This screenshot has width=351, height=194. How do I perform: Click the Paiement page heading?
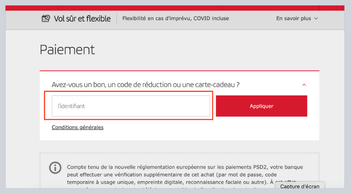click(67, 50)
